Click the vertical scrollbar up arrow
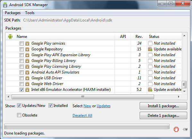 [x=184, y=36]
